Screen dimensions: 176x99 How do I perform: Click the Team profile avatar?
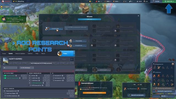pyautogui.click(x=60, y=53)
